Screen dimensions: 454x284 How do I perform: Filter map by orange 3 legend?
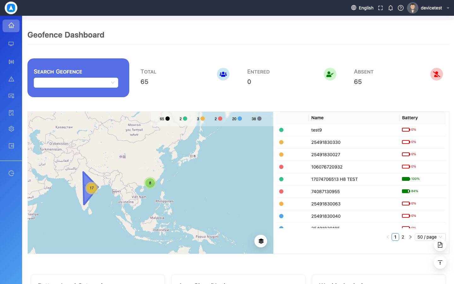201,119
